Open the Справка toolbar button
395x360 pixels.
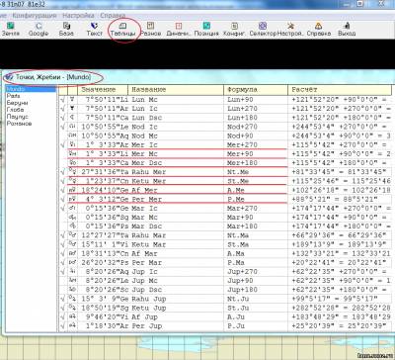[319, 29]
